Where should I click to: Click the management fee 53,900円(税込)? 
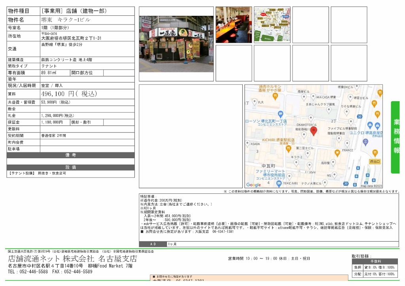[x=55, y=102]
